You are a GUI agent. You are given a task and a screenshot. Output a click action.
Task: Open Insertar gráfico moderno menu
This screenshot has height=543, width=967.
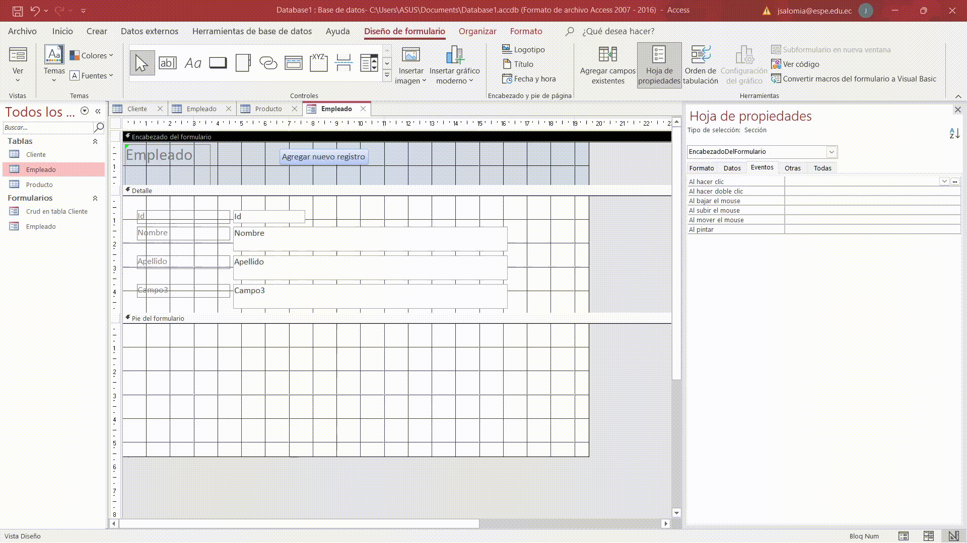[x=454, y=66]
